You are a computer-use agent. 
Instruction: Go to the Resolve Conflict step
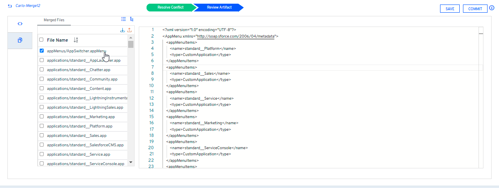[170, 7]
